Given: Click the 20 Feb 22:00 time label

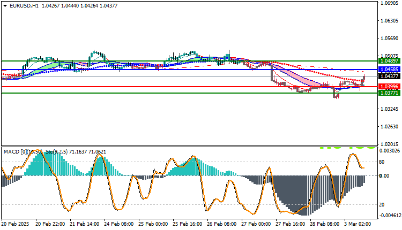Looking at the screenshot, I should (x=50, y=224).
